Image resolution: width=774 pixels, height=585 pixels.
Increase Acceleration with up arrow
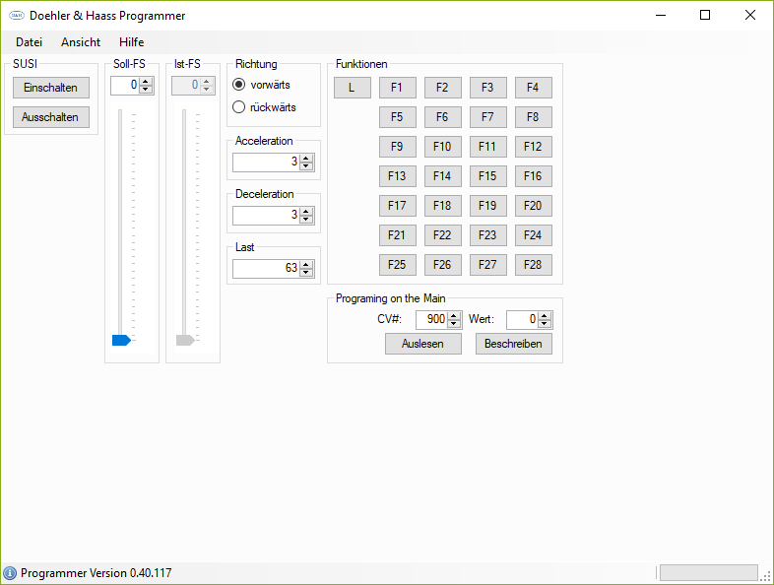306,158
